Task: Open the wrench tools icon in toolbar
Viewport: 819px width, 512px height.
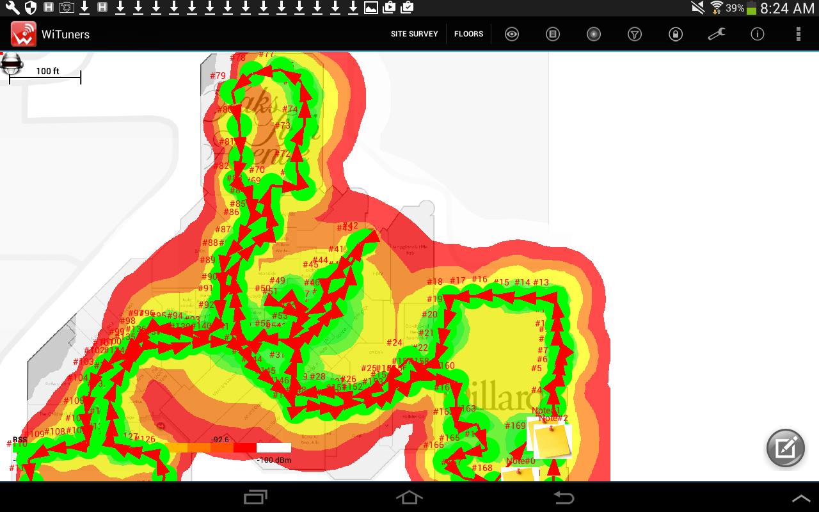Action: [717, 35]
